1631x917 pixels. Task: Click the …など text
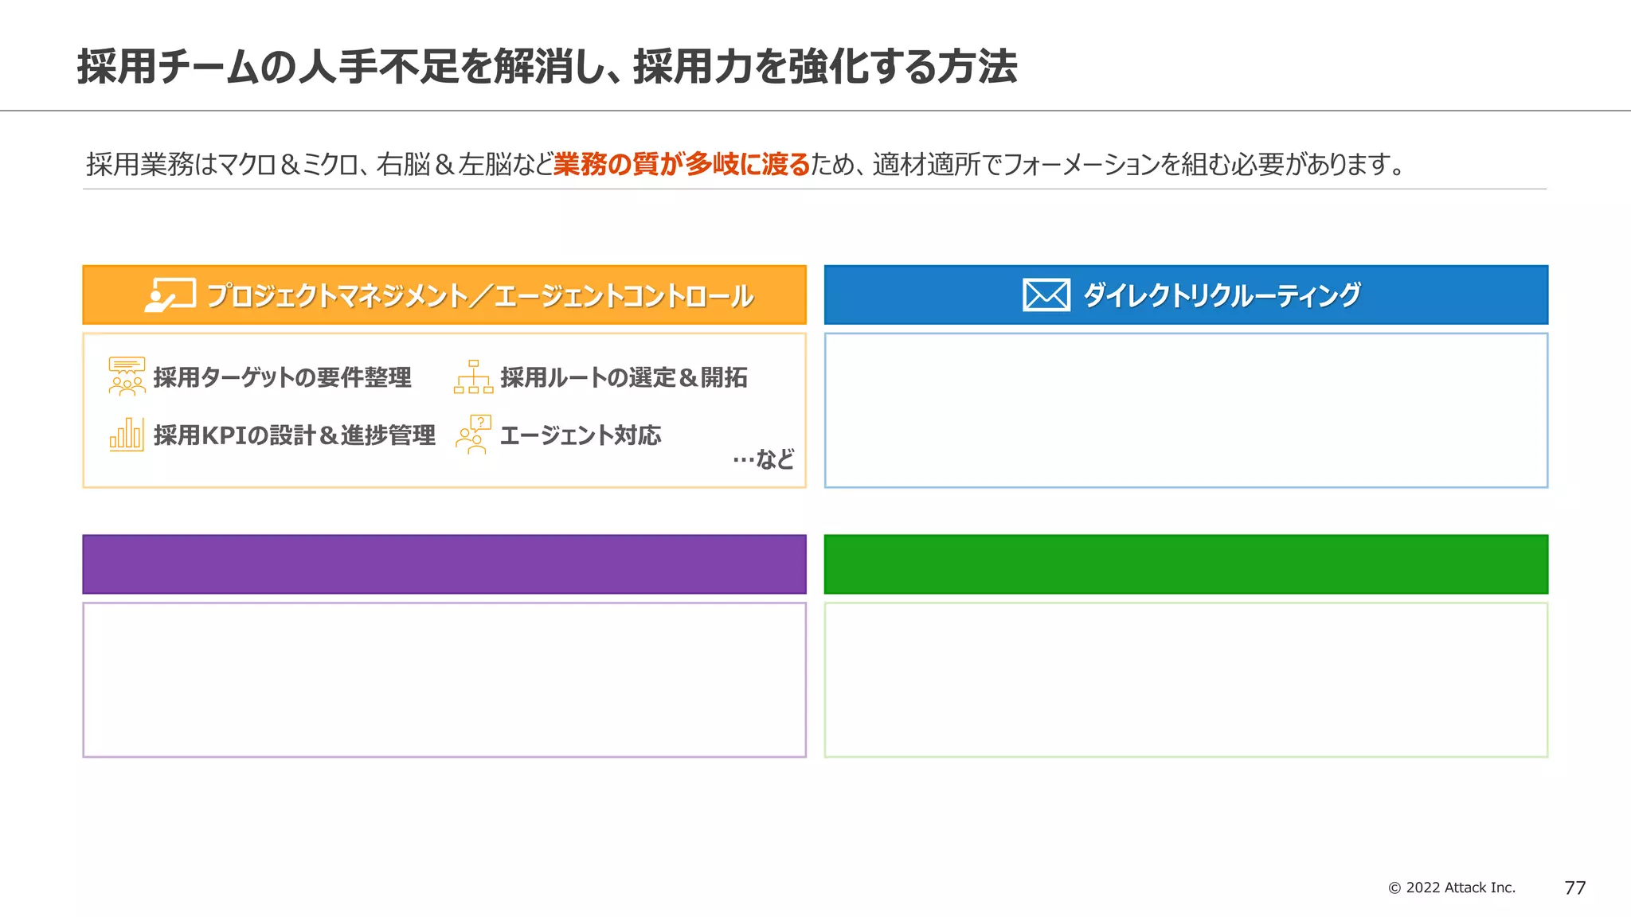(x=764, y=459)
